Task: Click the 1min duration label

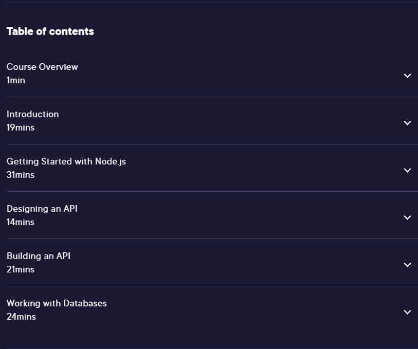Action: point(16,80)
